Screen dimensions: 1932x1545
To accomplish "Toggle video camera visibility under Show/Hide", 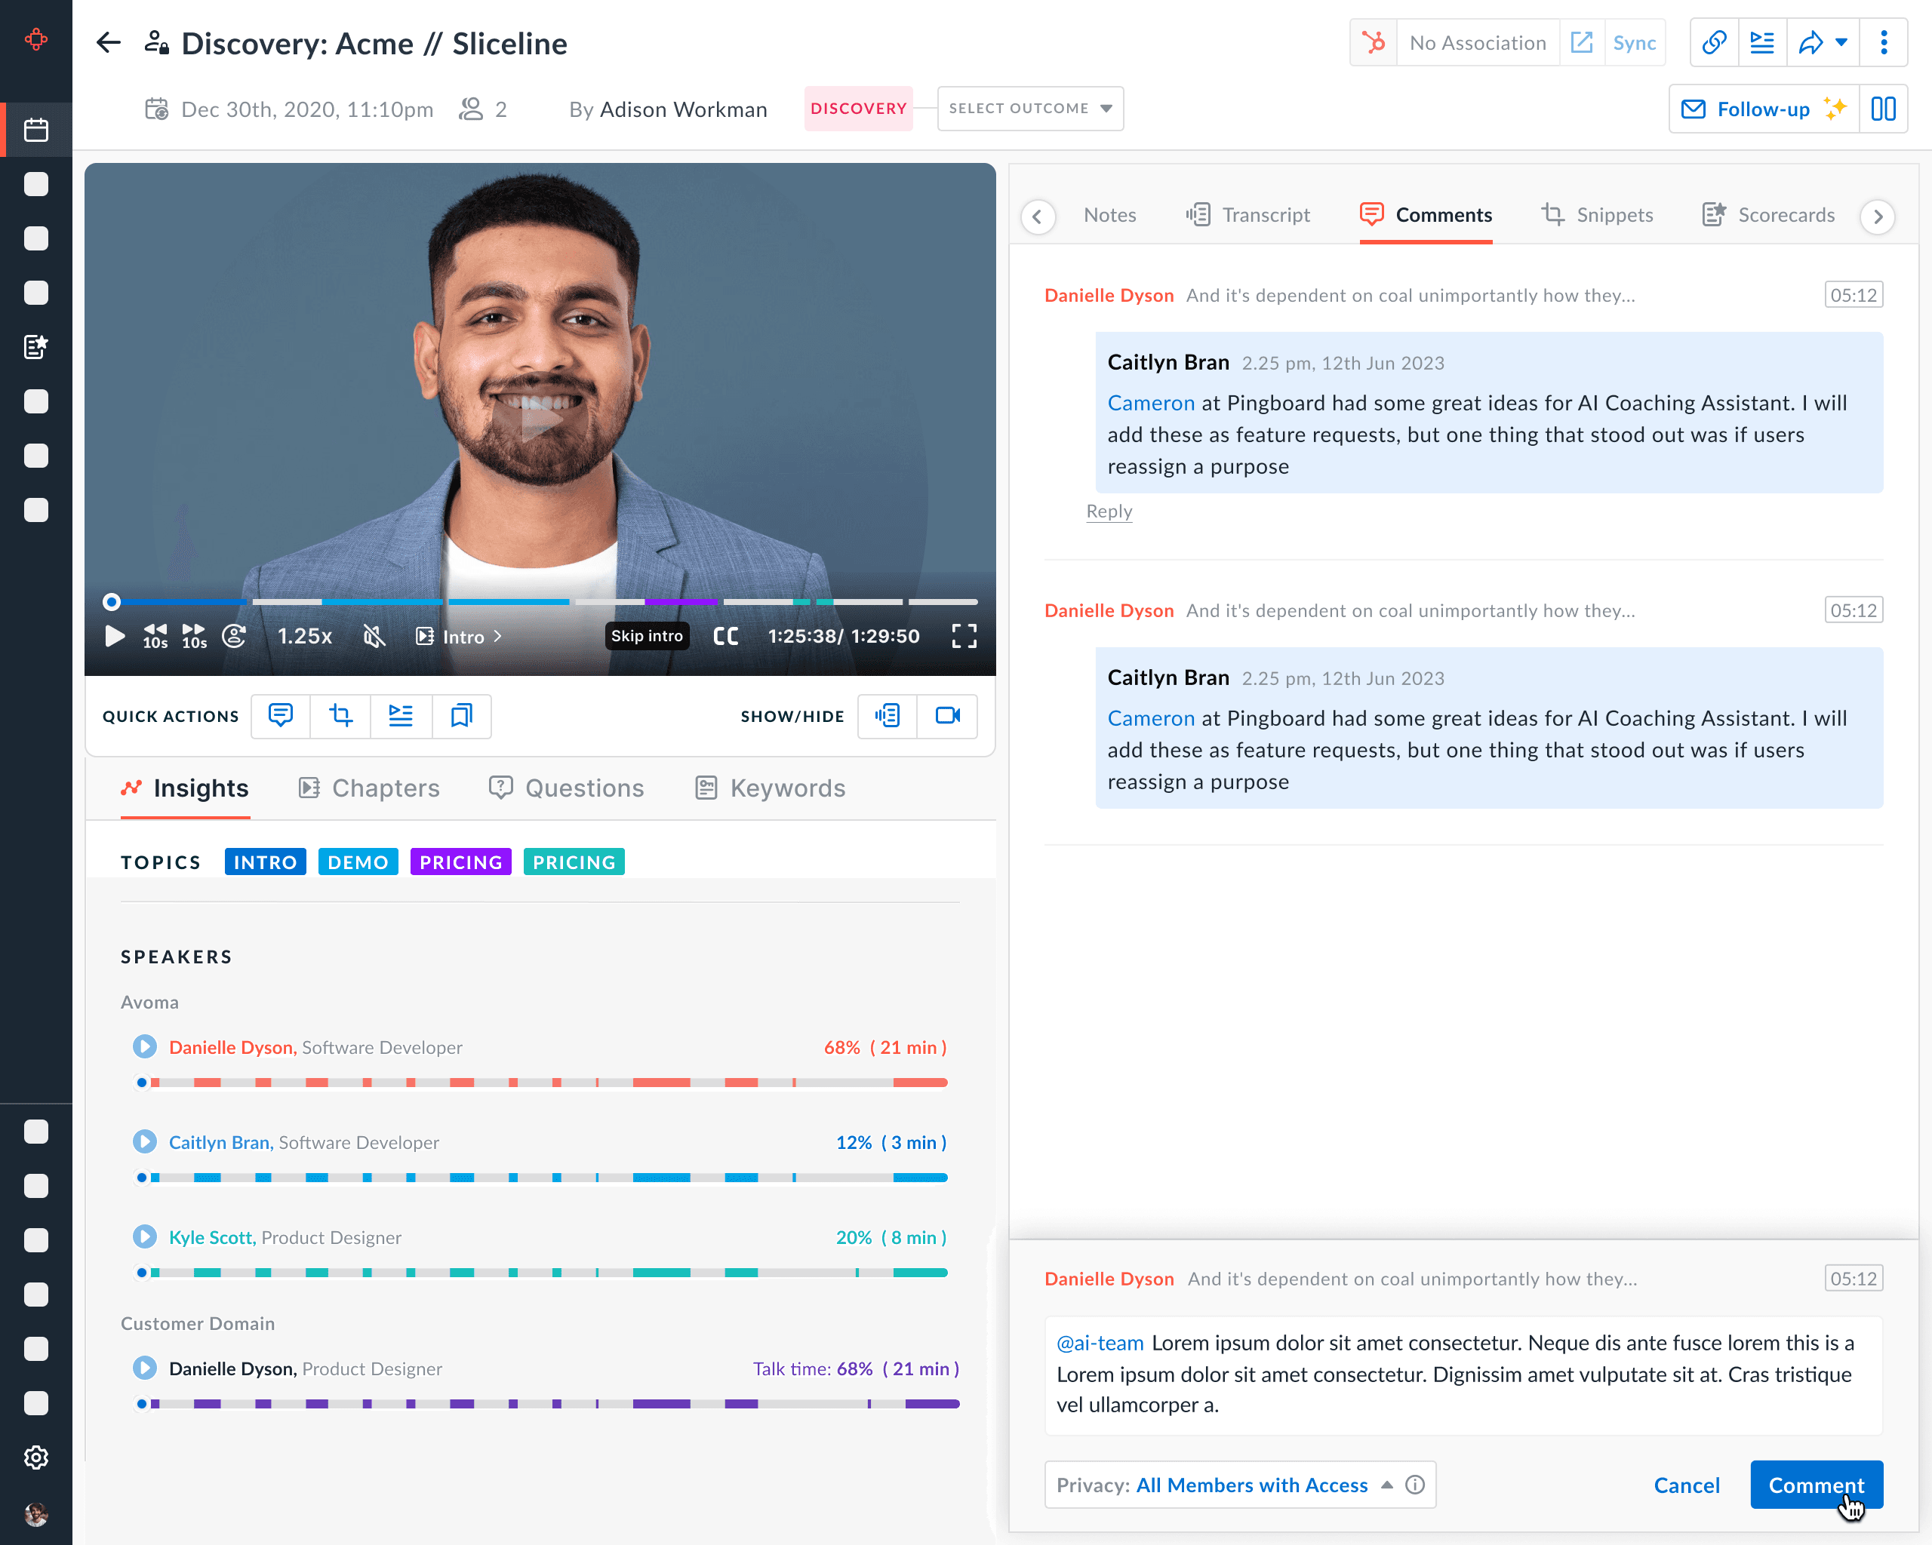I will pyautogui.click(x=947, y=716).
